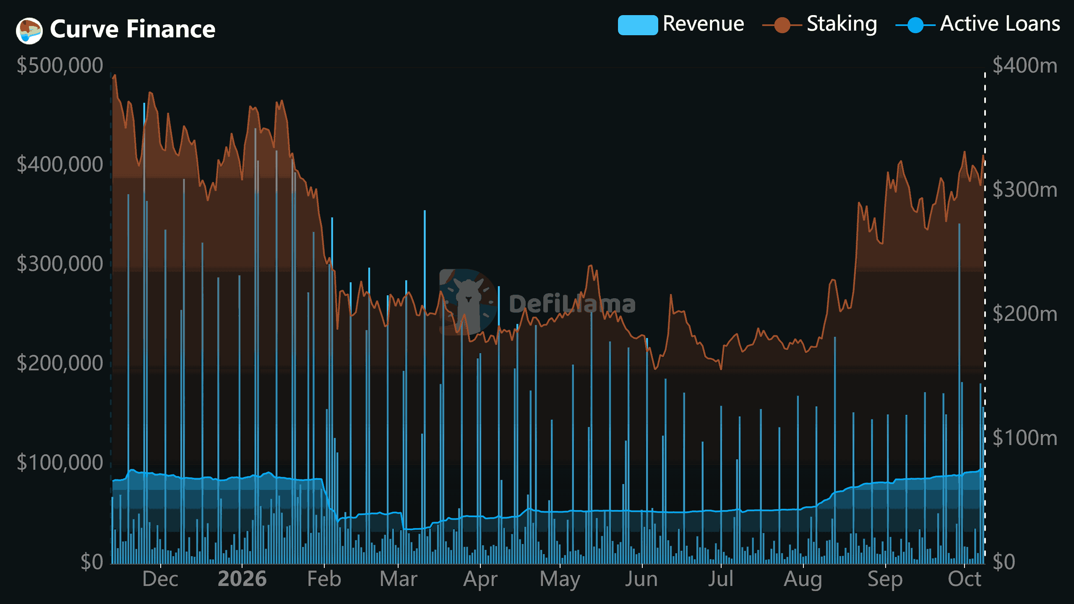Click the Feb x-axis label
The height and width of the screenshot is (604, 1074).
click(324, 579)
